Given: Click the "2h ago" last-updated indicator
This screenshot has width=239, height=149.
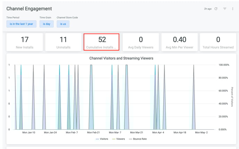Looking at the screenshot, I should tap(208, 9).
